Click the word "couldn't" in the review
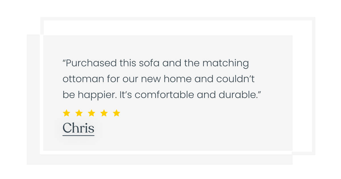The image size is (341, 179). coord(236,79)
